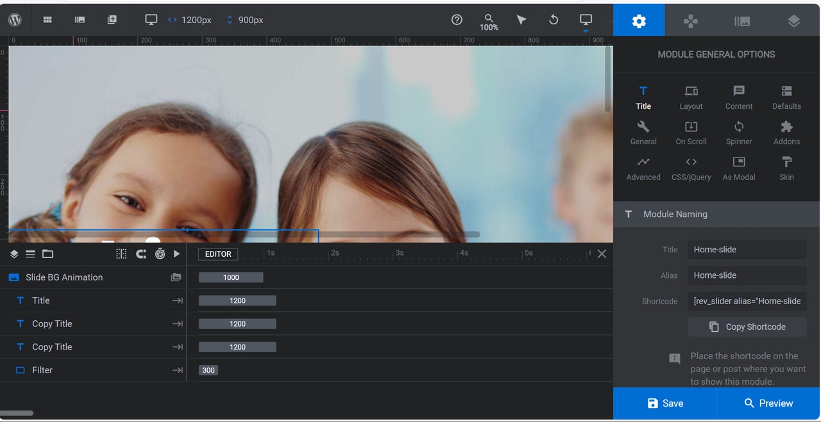821x422 pixels.
Task: Click the Slide BG Animation 1000 bar
Action: pyautogui.click(x=231, y=277)
